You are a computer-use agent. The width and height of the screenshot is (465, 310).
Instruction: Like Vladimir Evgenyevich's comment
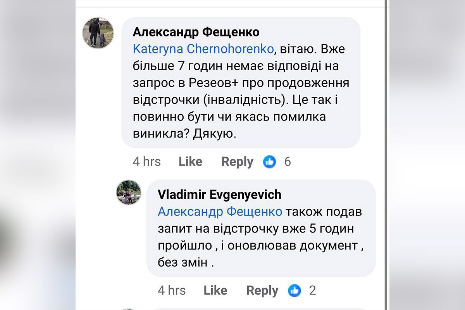click(215, 290)
